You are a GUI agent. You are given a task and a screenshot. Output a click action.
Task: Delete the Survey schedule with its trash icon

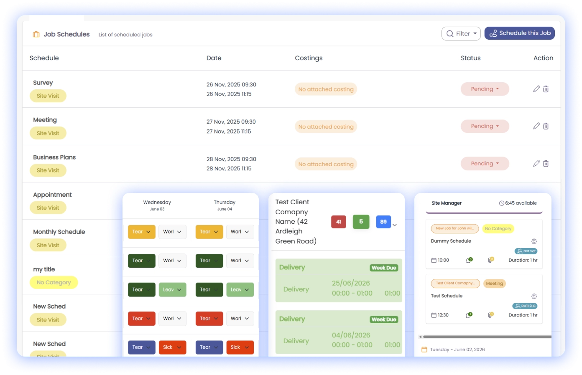[x=546, y=89]
